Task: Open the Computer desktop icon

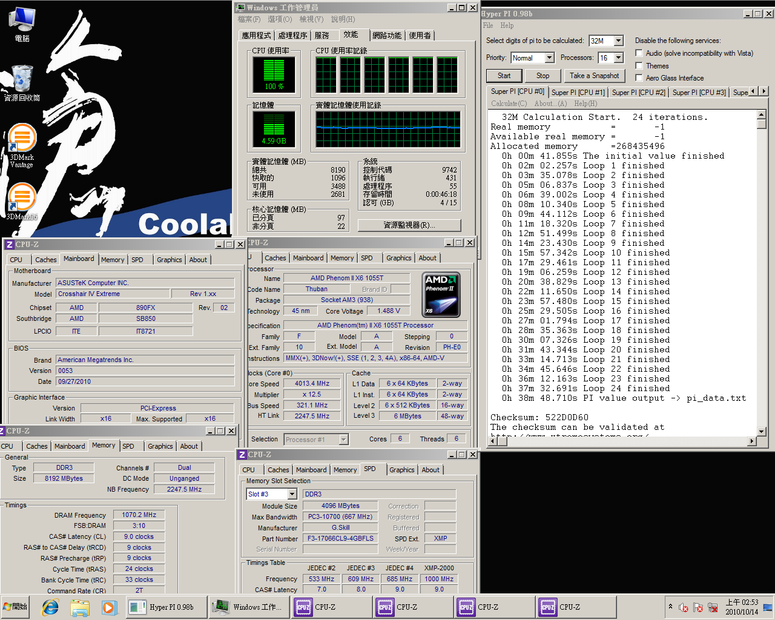Action: [22, 23]
